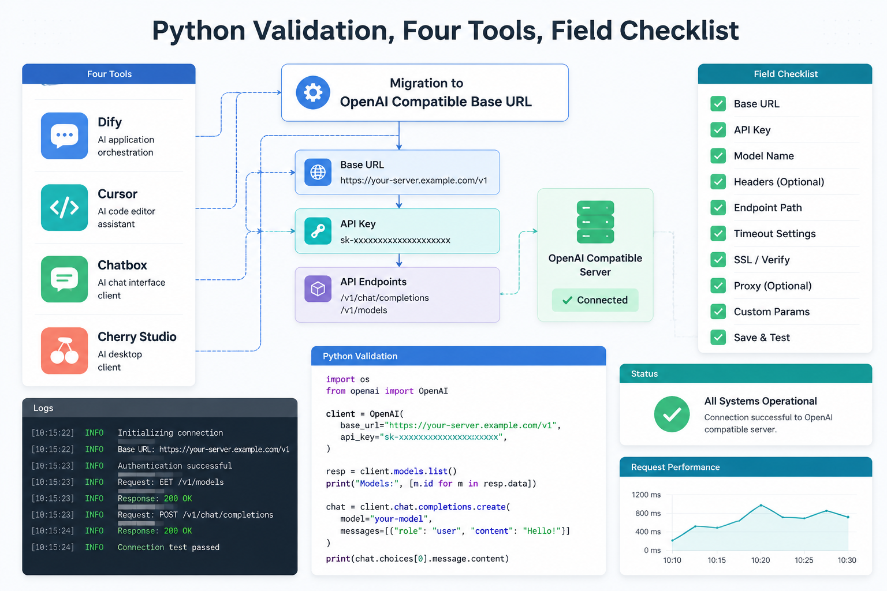This screenshot has height=591, width=887.
Task: Click log line Initializing connection
Action: click(170, 433)
